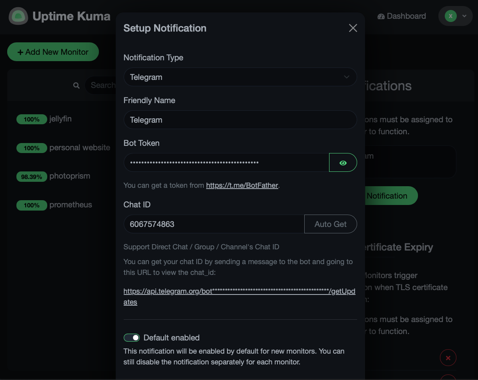Open the Telegram getUpdates API link

239,296
